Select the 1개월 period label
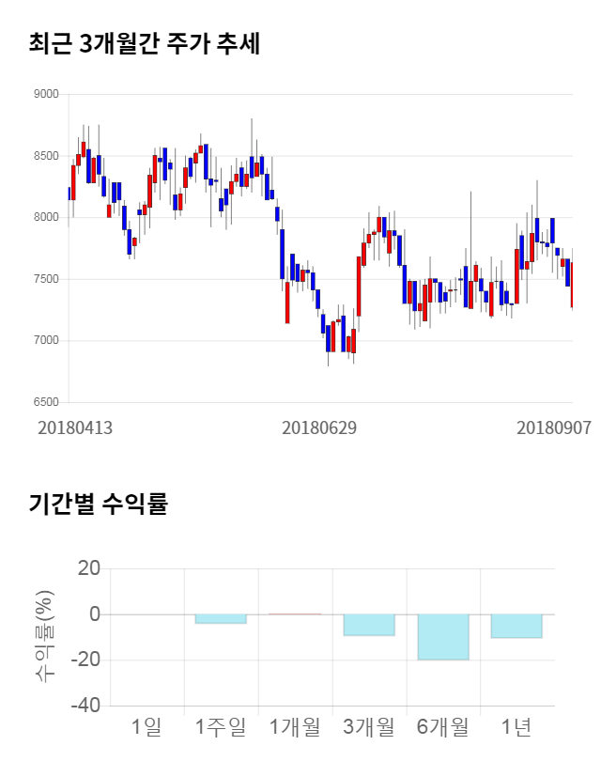601x761 pixels. tap(295, 726)
